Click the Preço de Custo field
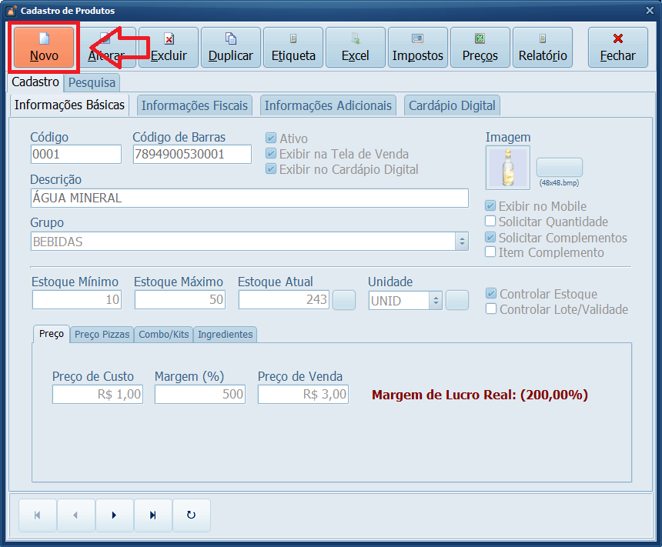662x547 pixels. click(98, 394)
